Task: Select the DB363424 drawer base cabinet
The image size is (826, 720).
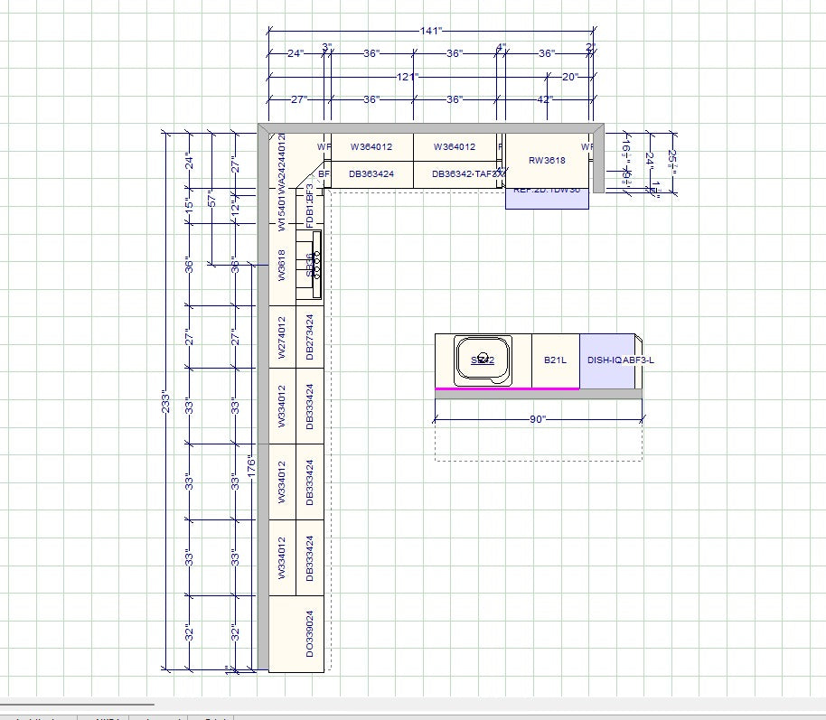Action: (372, 174)
